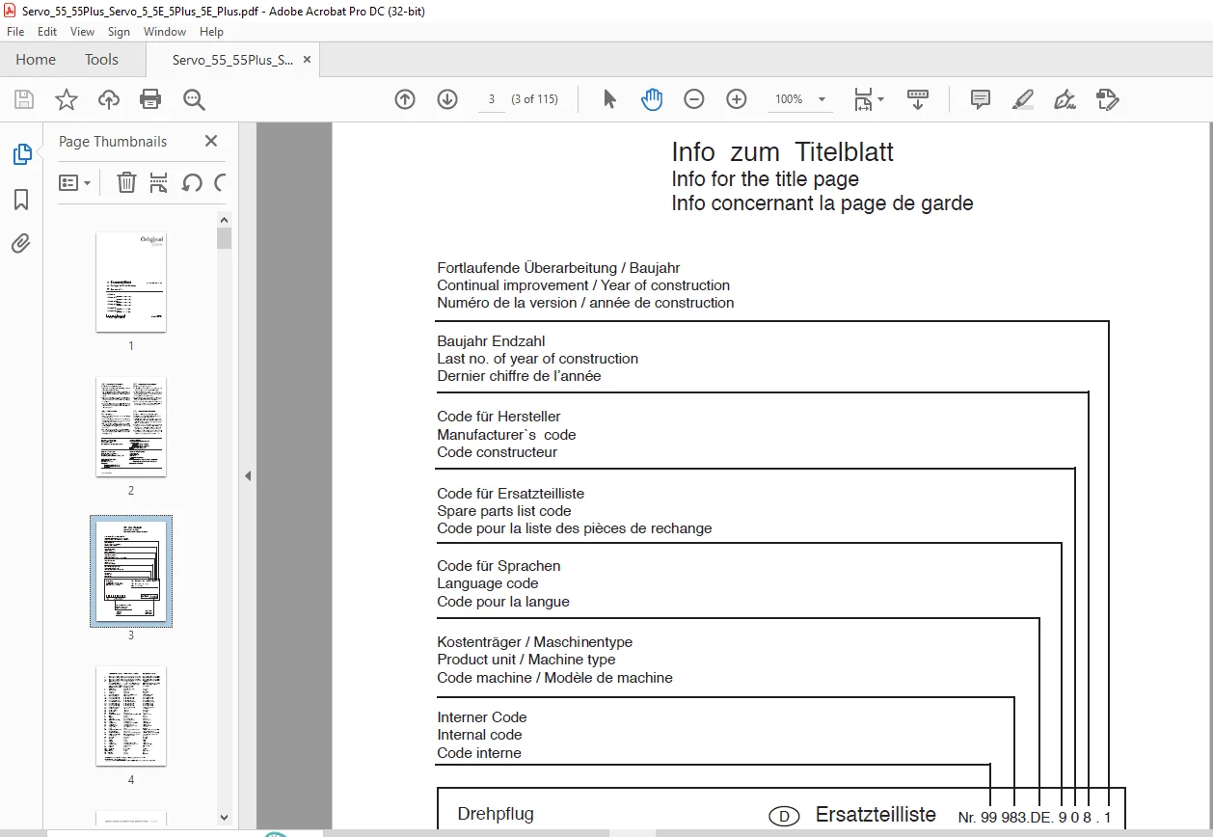This screenshot has width=1213, height=837.
Task: Zoom out with the minus button
Action: pyautogui.click(x=694, y=99)
